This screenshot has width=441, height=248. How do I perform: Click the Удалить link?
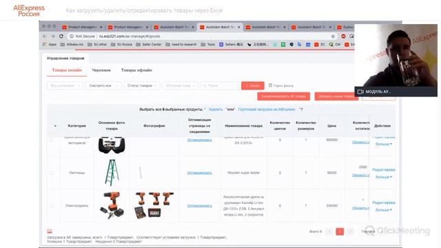point(216,110)
